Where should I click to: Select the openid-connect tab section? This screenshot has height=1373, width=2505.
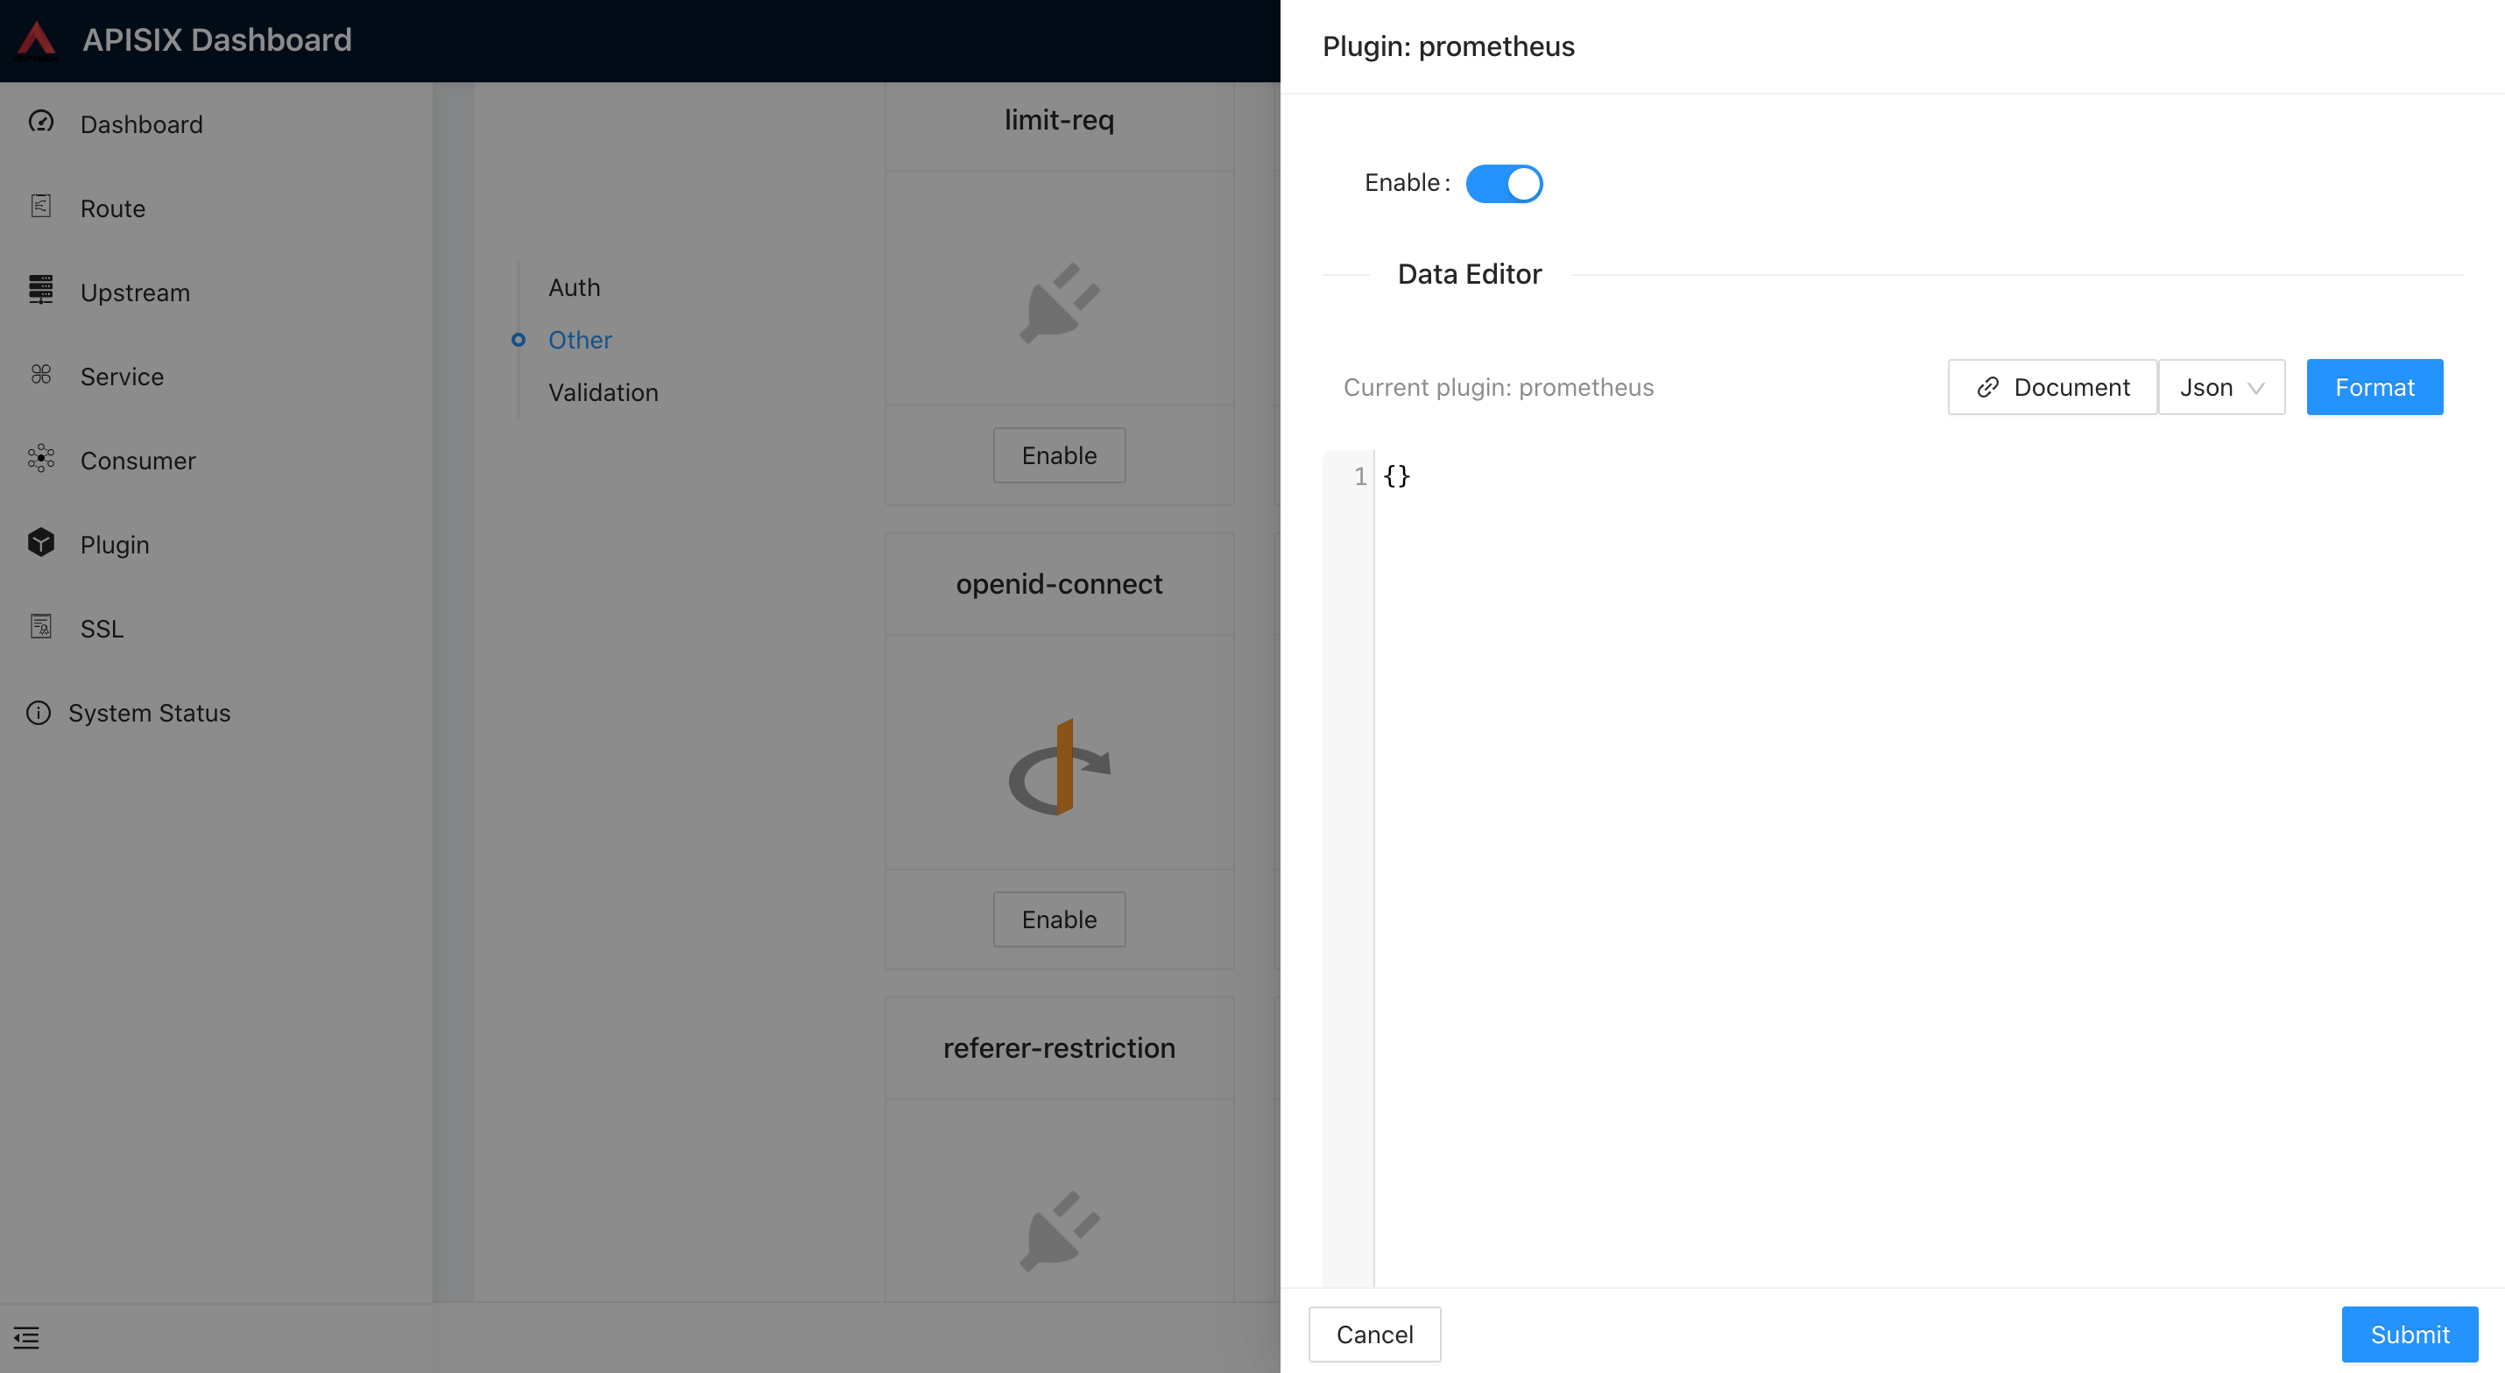click(x=1059, y=583)
